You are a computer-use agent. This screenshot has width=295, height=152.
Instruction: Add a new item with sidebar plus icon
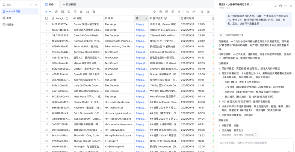pyautogui.click(x=31, y=5)
